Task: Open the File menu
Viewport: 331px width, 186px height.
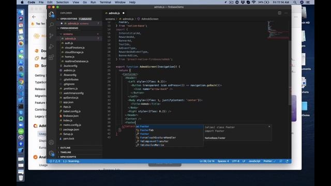Action: (x=41, y=2)
